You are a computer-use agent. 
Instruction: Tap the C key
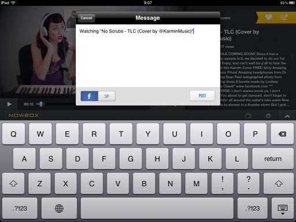(x=92, y=183)
